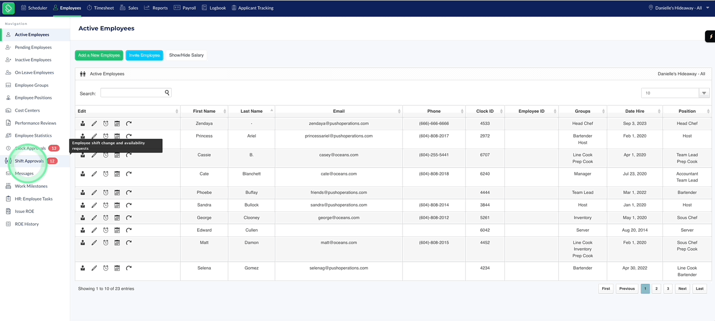715x321 pixels.
Task: Open Work Milestones in the sidebar
Action: 31,186
